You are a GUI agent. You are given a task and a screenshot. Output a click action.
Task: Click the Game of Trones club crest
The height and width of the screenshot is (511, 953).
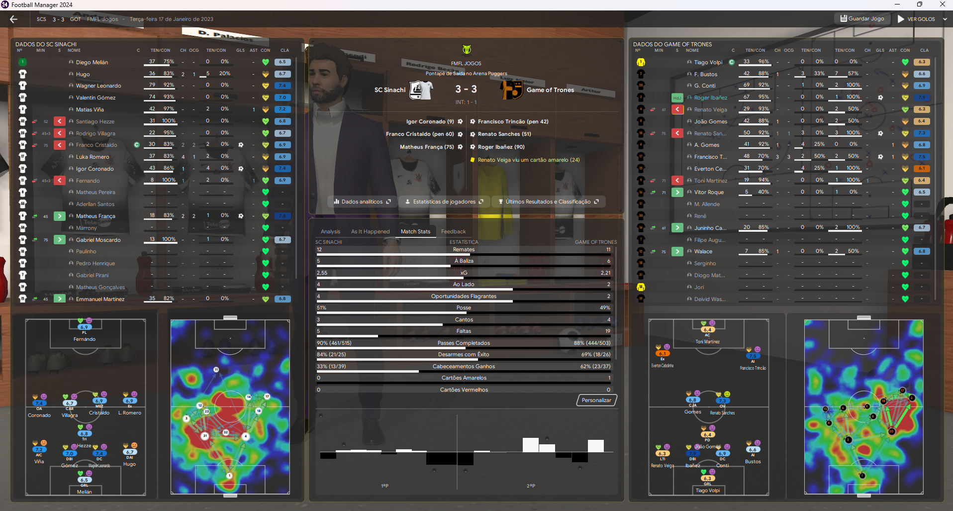point(511,90)
